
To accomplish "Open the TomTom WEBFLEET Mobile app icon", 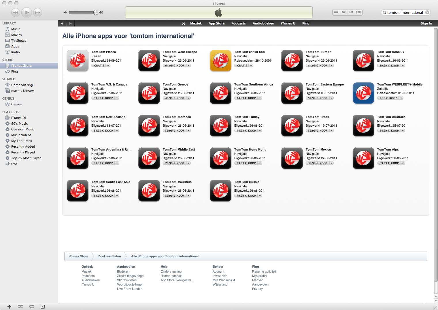I will coord(363,93).
